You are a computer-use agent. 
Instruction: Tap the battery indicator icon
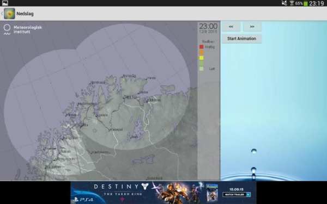click(x=306, y=3)
